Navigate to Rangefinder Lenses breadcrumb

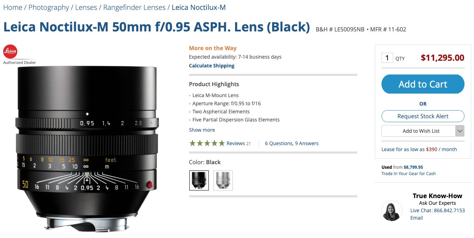point(134,7)
